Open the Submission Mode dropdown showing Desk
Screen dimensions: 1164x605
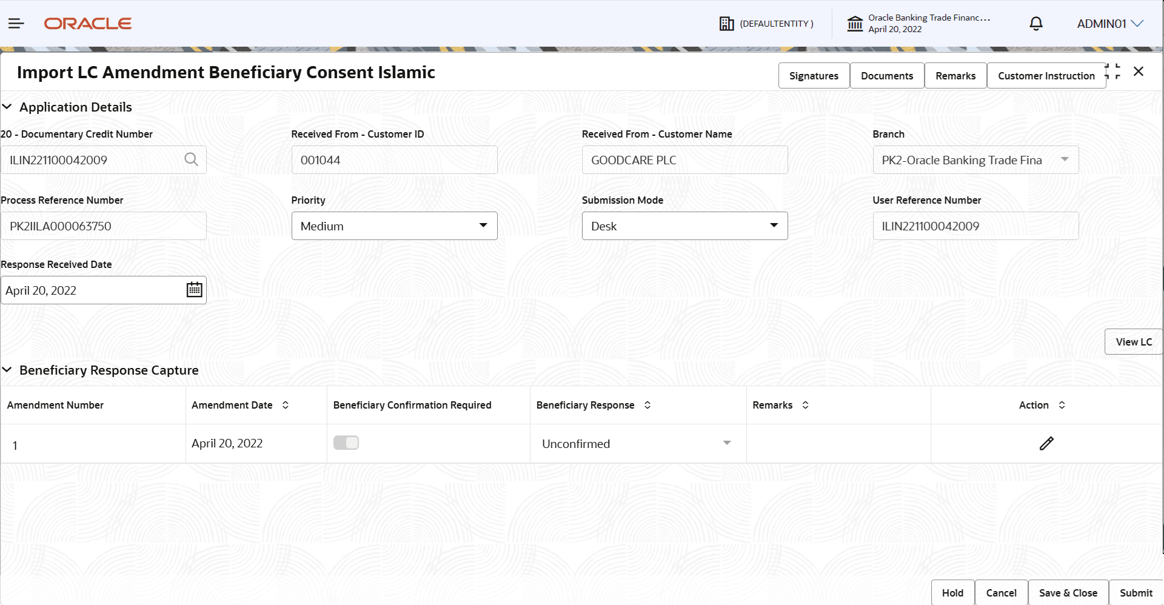pyautogui.click(x=685, y=226)
